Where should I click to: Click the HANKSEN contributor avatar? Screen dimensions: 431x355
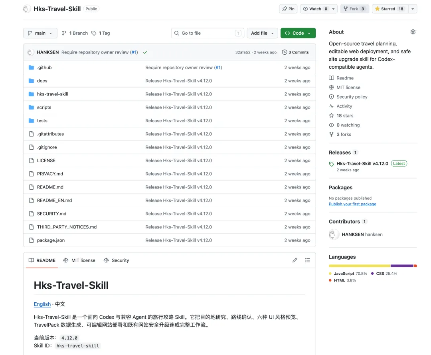(333, 234)
